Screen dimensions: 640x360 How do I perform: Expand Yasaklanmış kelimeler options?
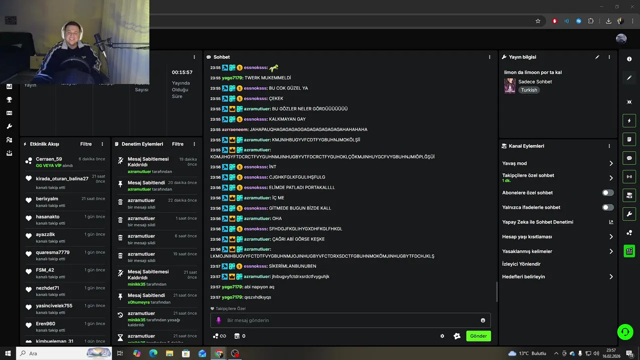point(611,251)
